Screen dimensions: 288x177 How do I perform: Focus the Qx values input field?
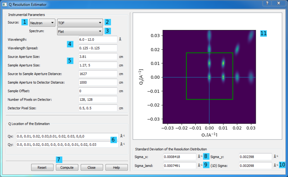(x=62, y=136)
